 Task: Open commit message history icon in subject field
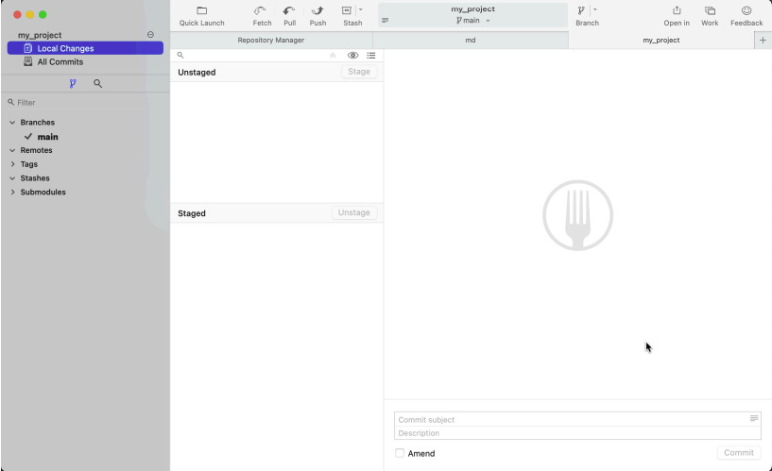pyautogui.click(x=754, y=418)
